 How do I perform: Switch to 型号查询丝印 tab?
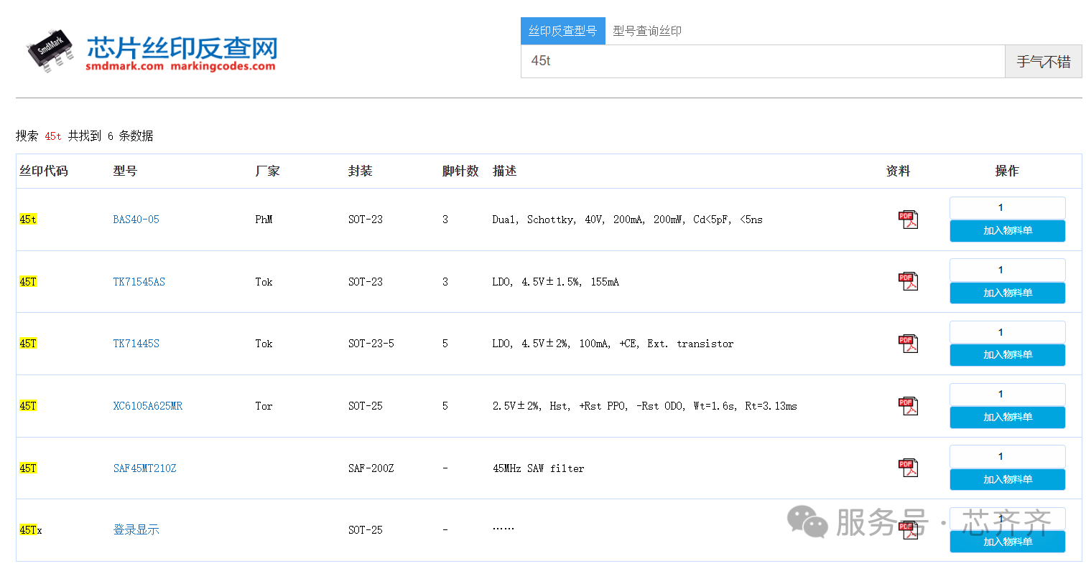(x=647, y=31)
